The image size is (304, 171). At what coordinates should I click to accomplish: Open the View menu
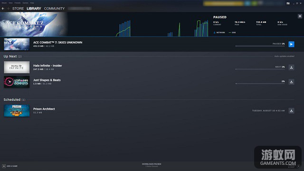click(x=10, y=3)
